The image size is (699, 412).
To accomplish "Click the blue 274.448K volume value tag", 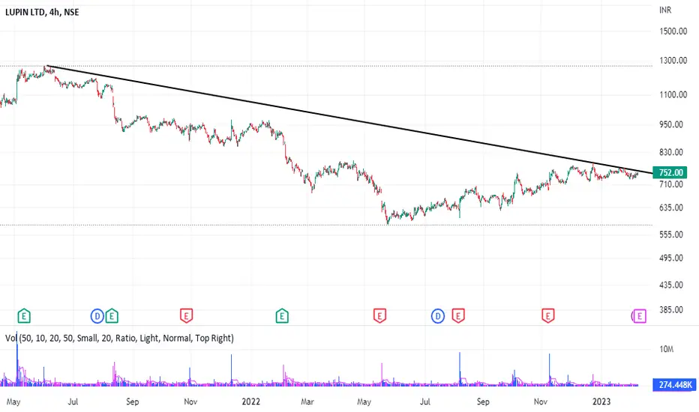I will (674, 384).
